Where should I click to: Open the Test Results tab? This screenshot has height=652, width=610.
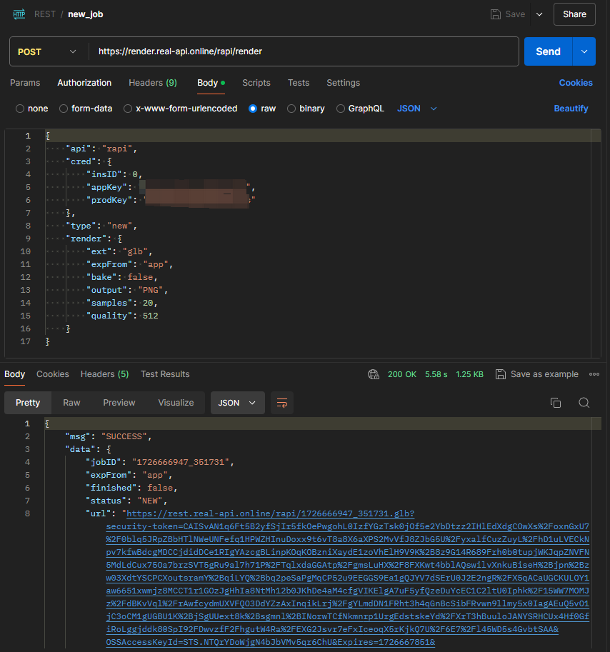165,374
